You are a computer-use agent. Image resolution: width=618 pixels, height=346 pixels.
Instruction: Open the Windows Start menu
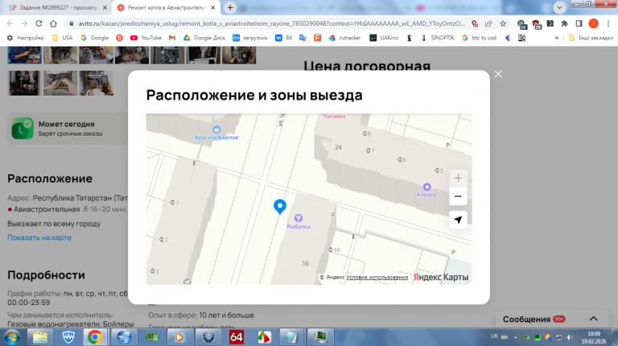pos(12,337)
